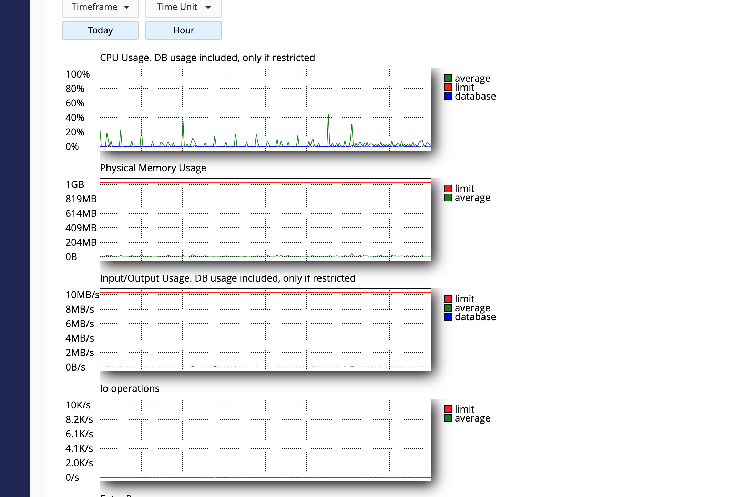
Task: Click green average swatch in Input/Output legend
Action: (448, 308)
